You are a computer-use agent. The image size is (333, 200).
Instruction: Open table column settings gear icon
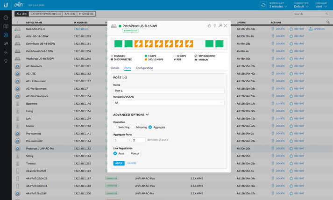[328, 22]
